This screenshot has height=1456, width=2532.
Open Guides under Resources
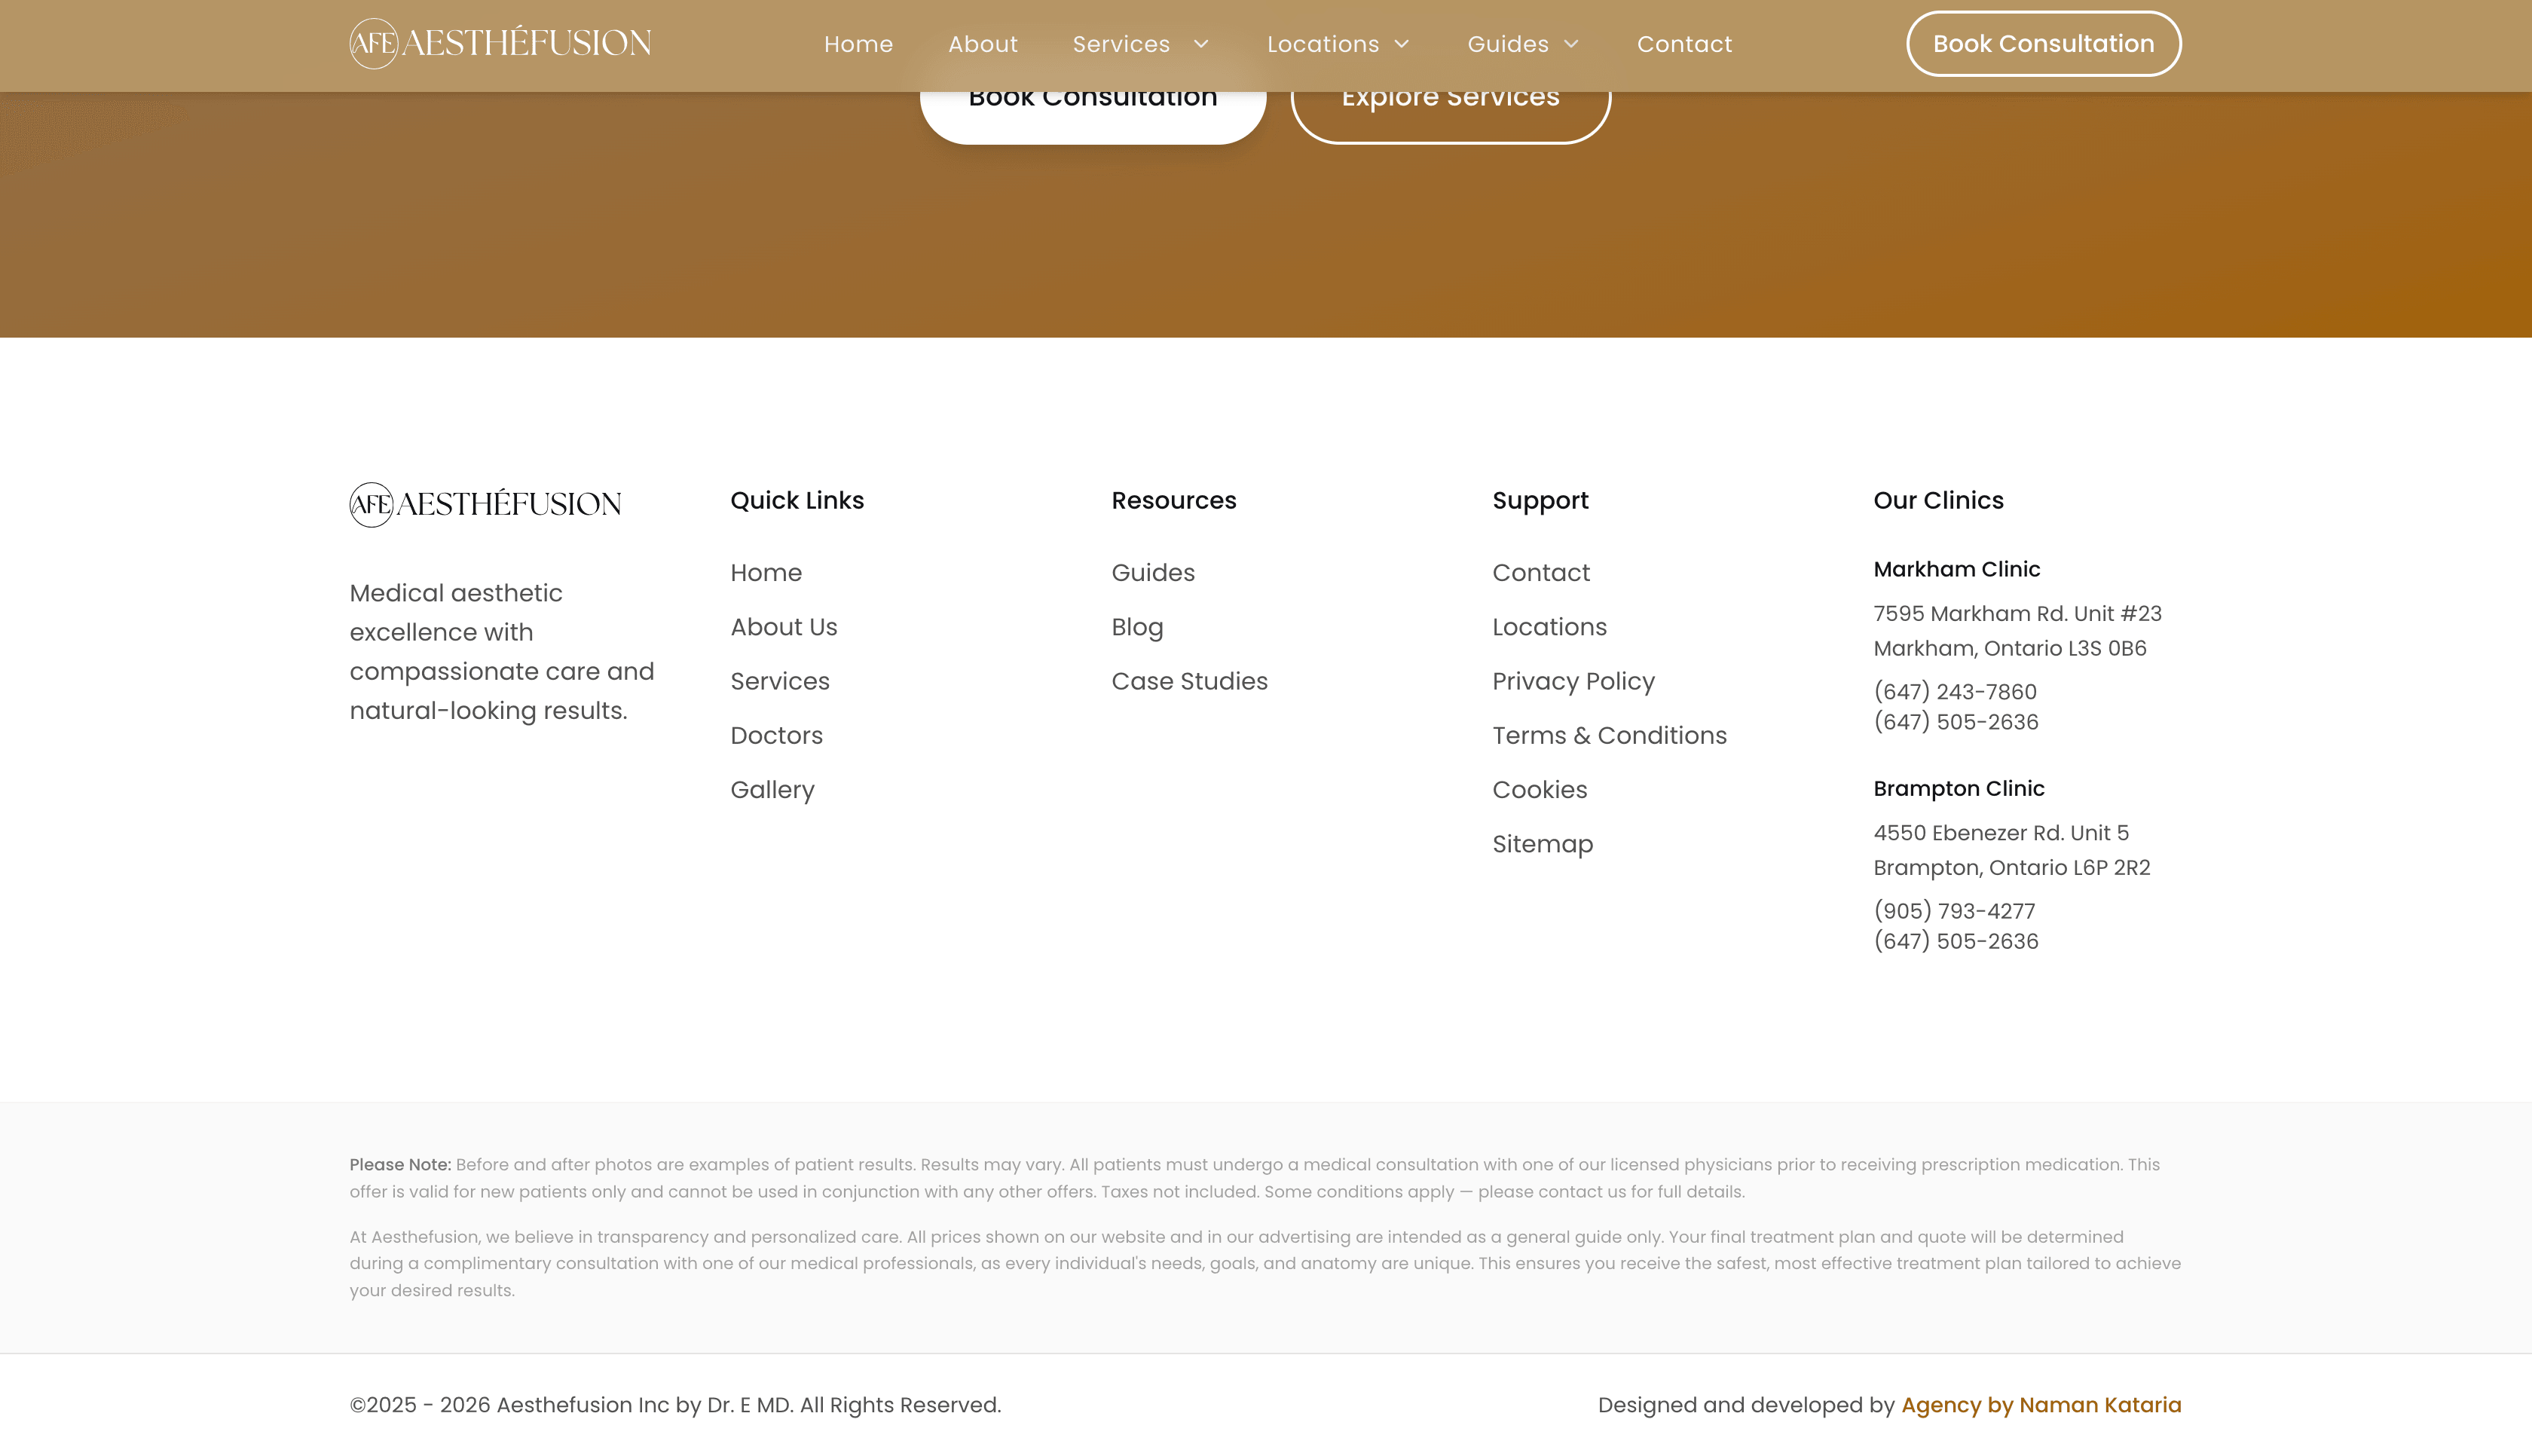1154,573
